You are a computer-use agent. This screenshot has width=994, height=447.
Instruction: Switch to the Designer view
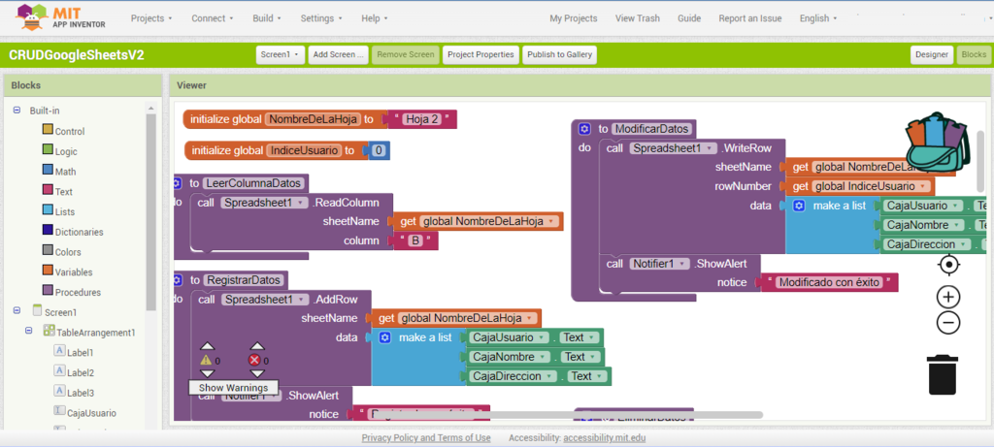pos(932,54)
